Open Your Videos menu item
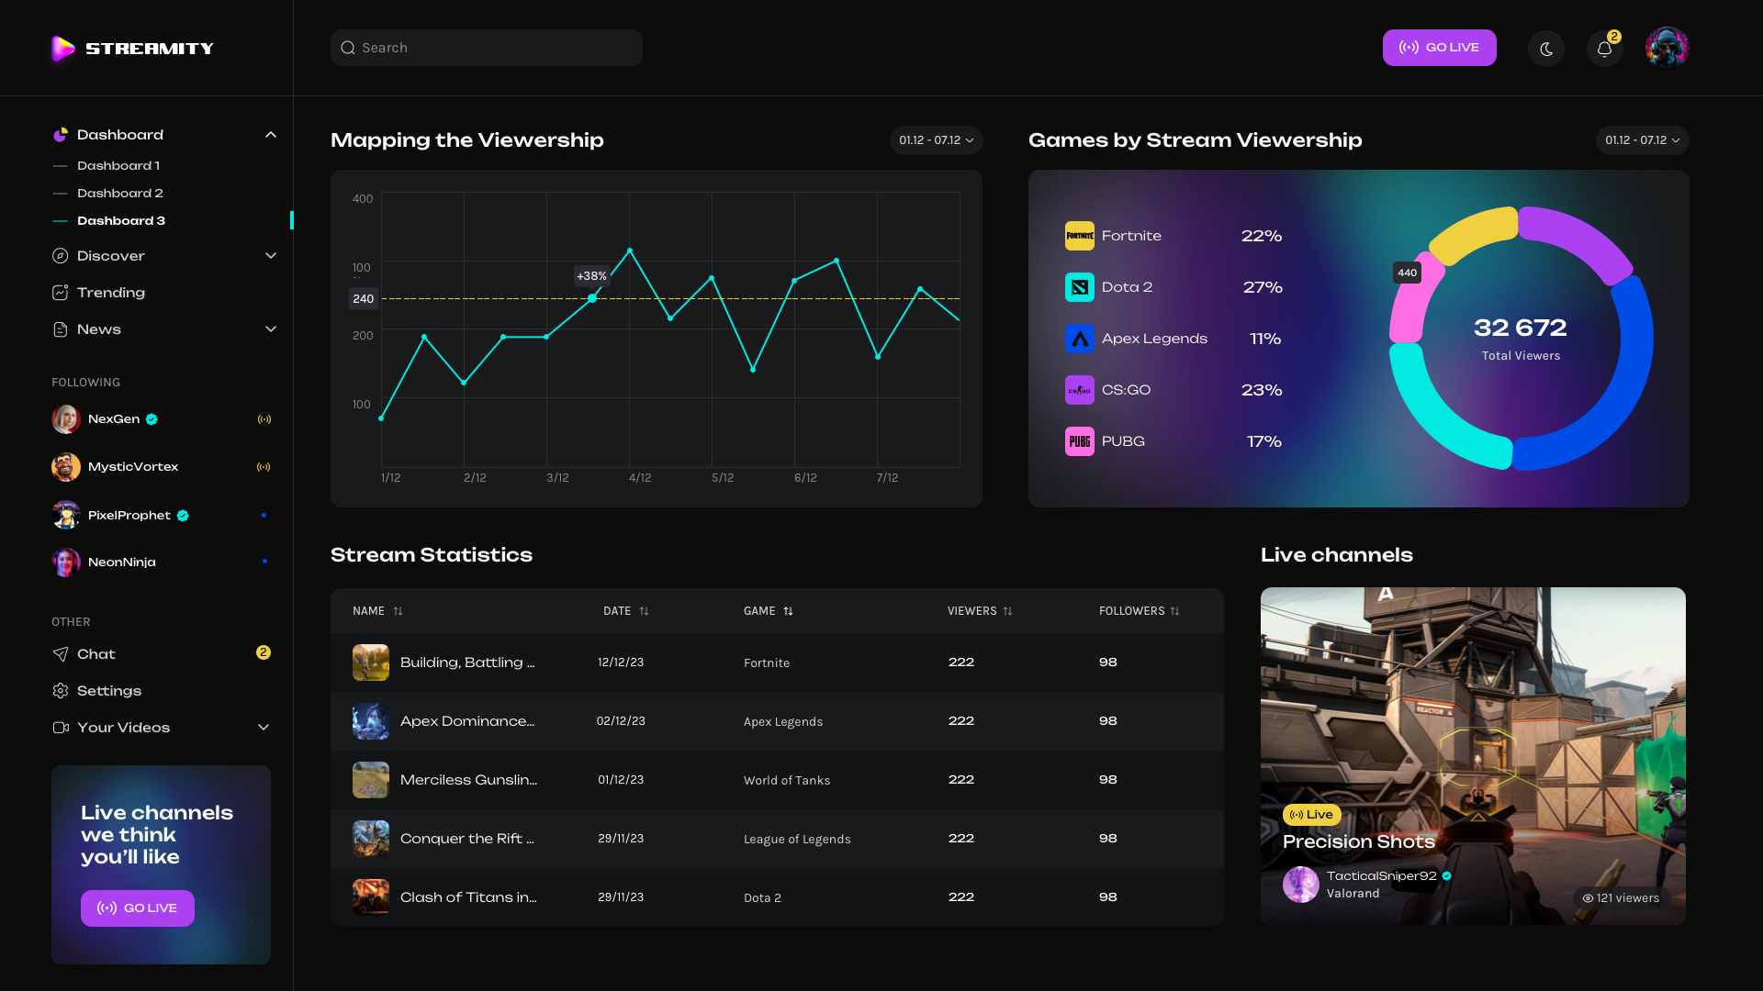Image resolution: width=1763 pixels, height=991 pixels. coord(123,728)
